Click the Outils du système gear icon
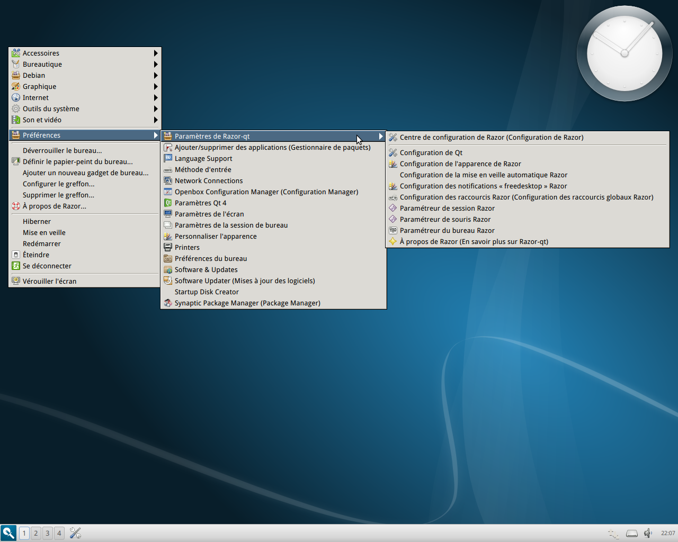The image size is (678, 542). coord(16,109)
